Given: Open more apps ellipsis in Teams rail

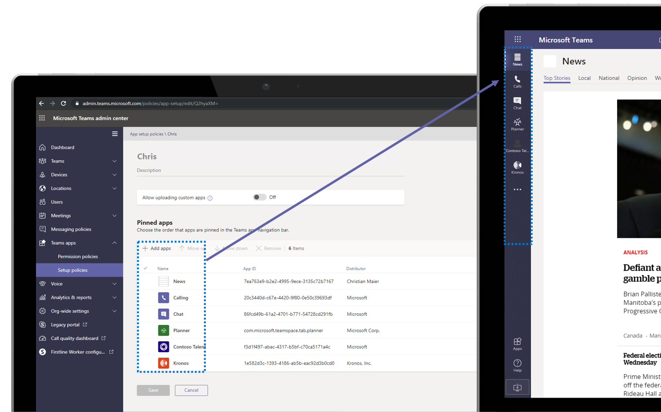Looking at the screenshot, I should pos(517,190).
